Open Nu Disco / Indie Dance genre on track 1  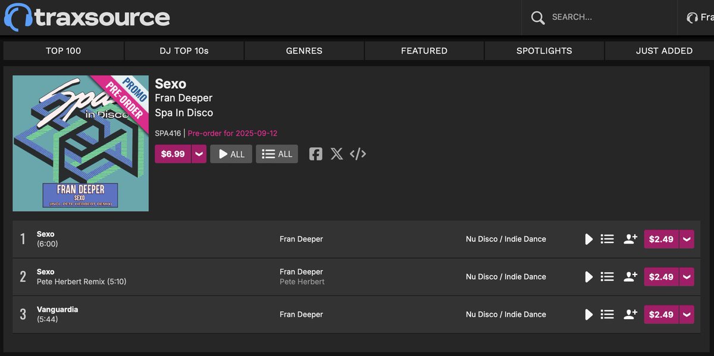pyautogui.click(x=506, y=239)
